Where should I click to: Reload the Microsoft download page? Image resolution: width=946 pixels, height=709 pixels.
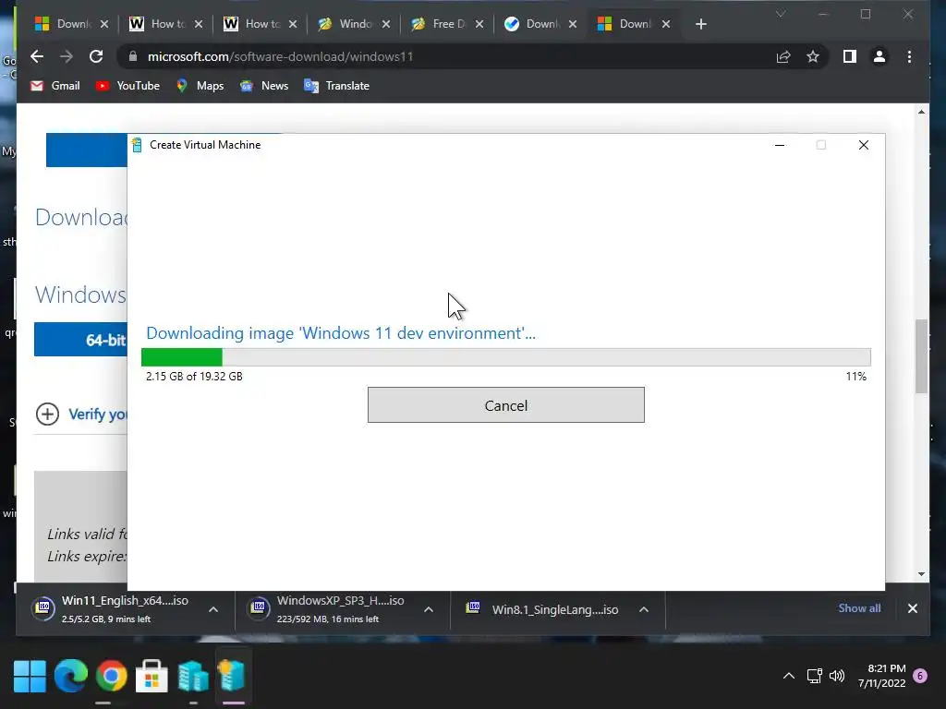coord(96,56)
